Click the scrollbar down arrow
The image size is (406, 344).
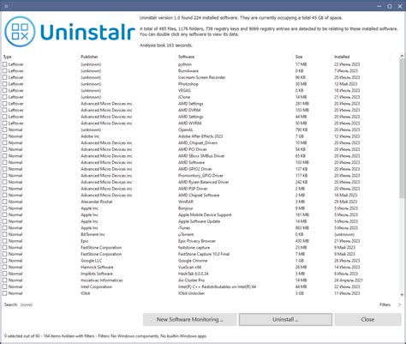click(402, 294)
